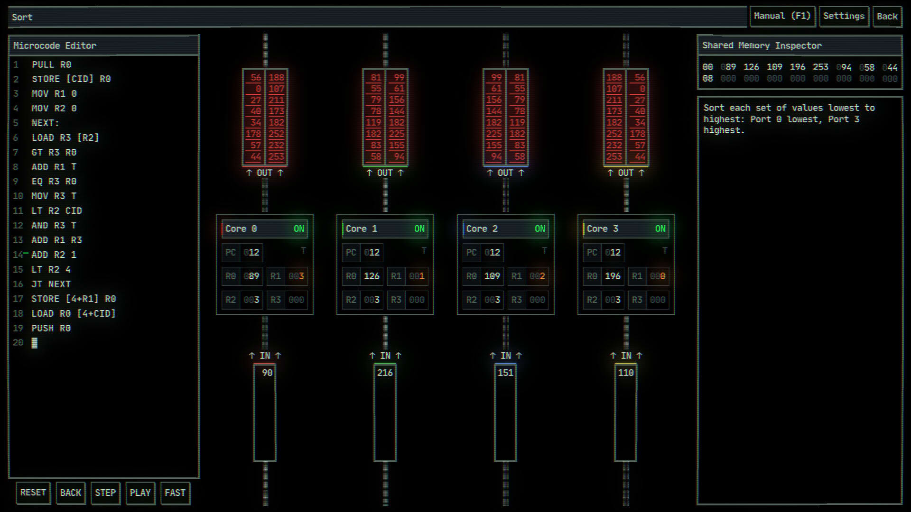Screen dimensions: 911x512
Task: Click the Microcode Editor header
Action: 104,46
